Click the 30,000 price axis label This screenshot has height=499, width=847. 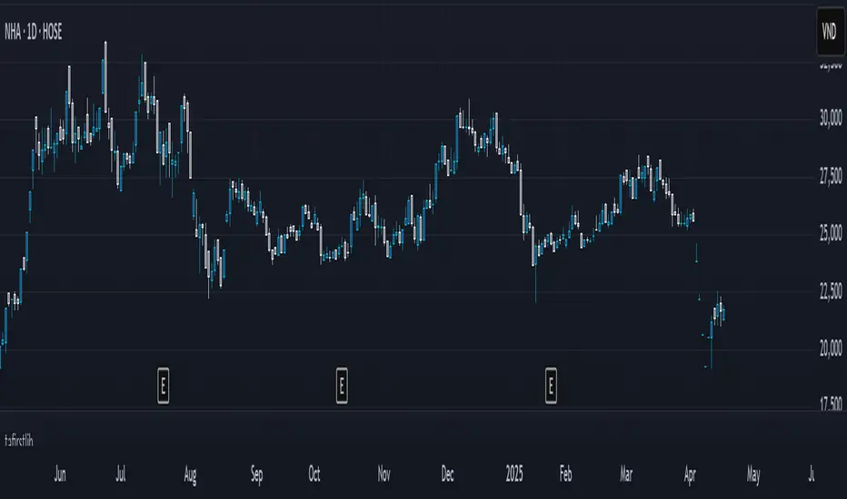pos(831,118)
